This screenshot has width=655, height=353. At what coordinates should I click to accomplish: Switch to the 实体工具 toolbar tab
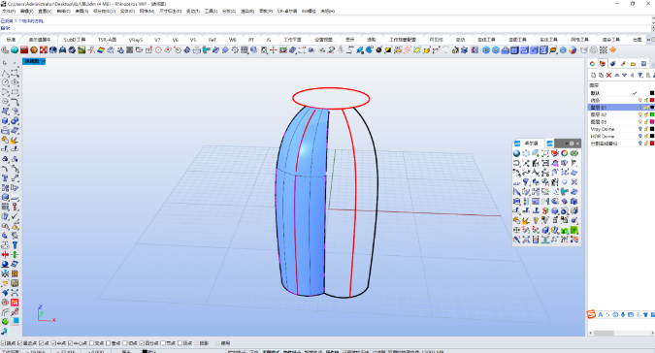coord(548,40)
